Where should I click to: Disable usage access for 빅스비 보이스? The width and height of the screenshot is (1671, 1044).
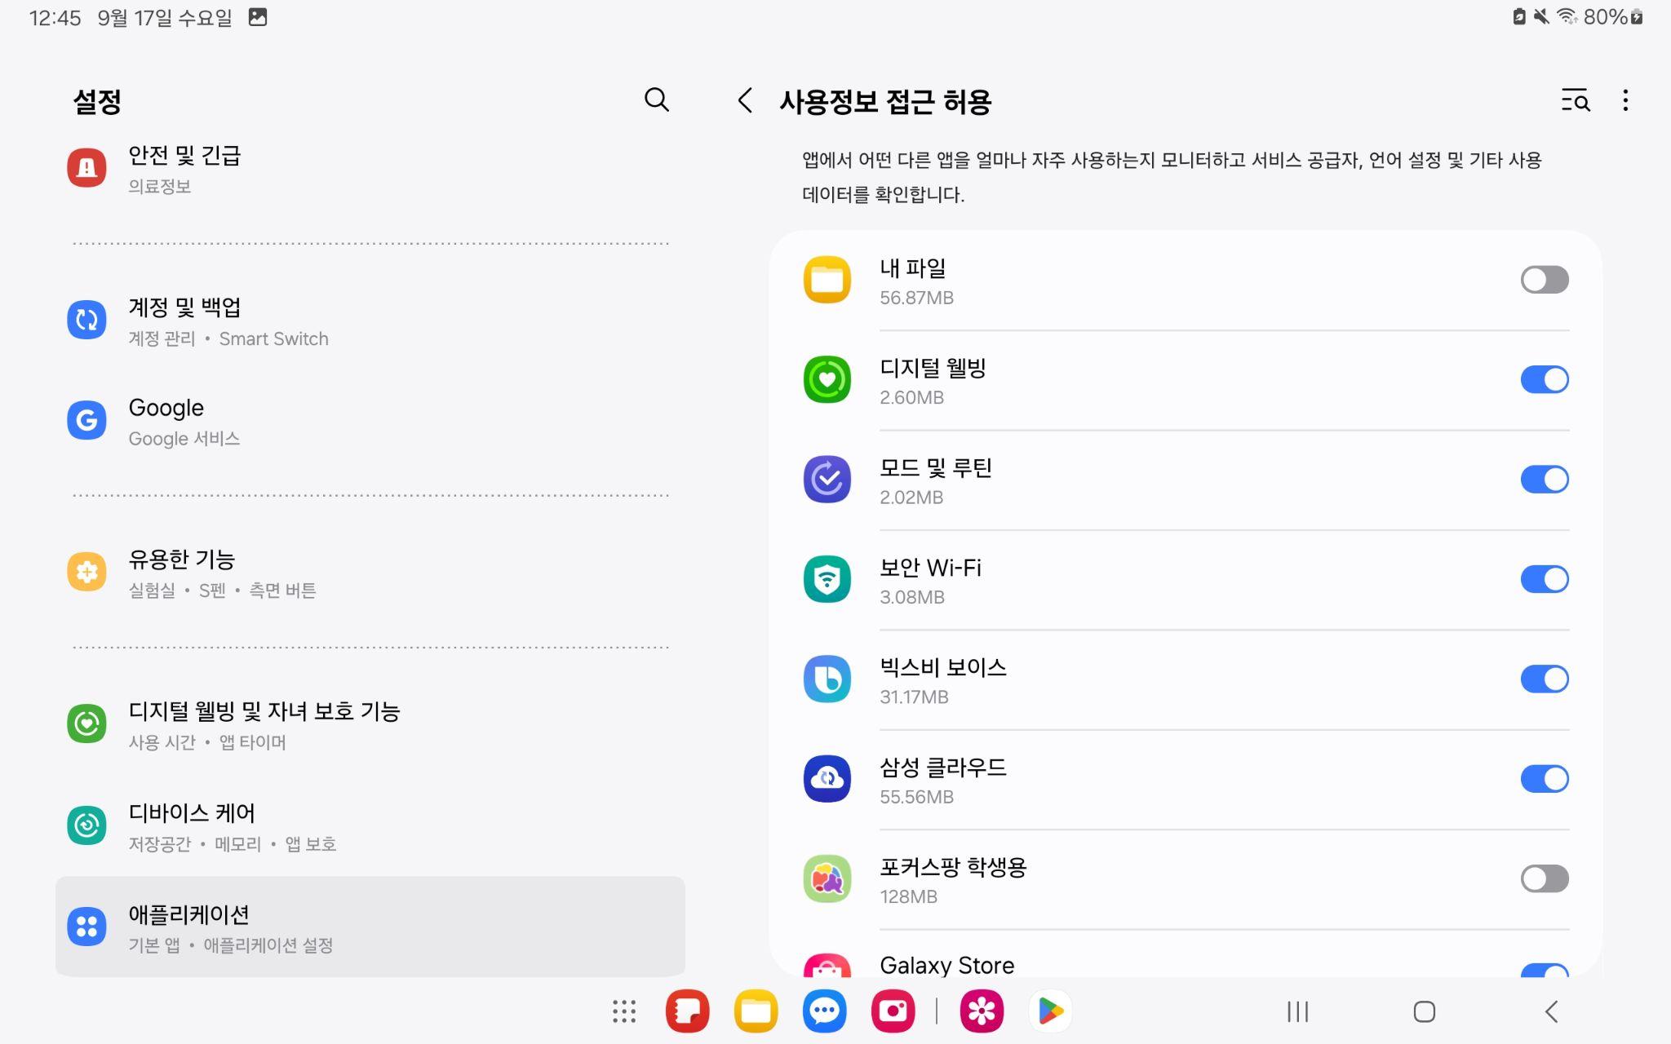click(x=1544, y=679)
